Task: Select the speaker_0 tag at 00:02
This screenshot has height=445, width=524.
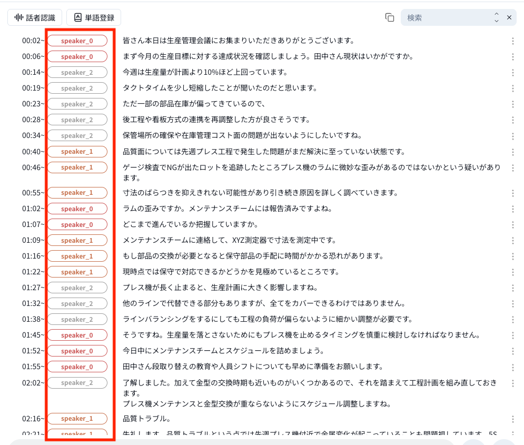Action: [77, 41]
